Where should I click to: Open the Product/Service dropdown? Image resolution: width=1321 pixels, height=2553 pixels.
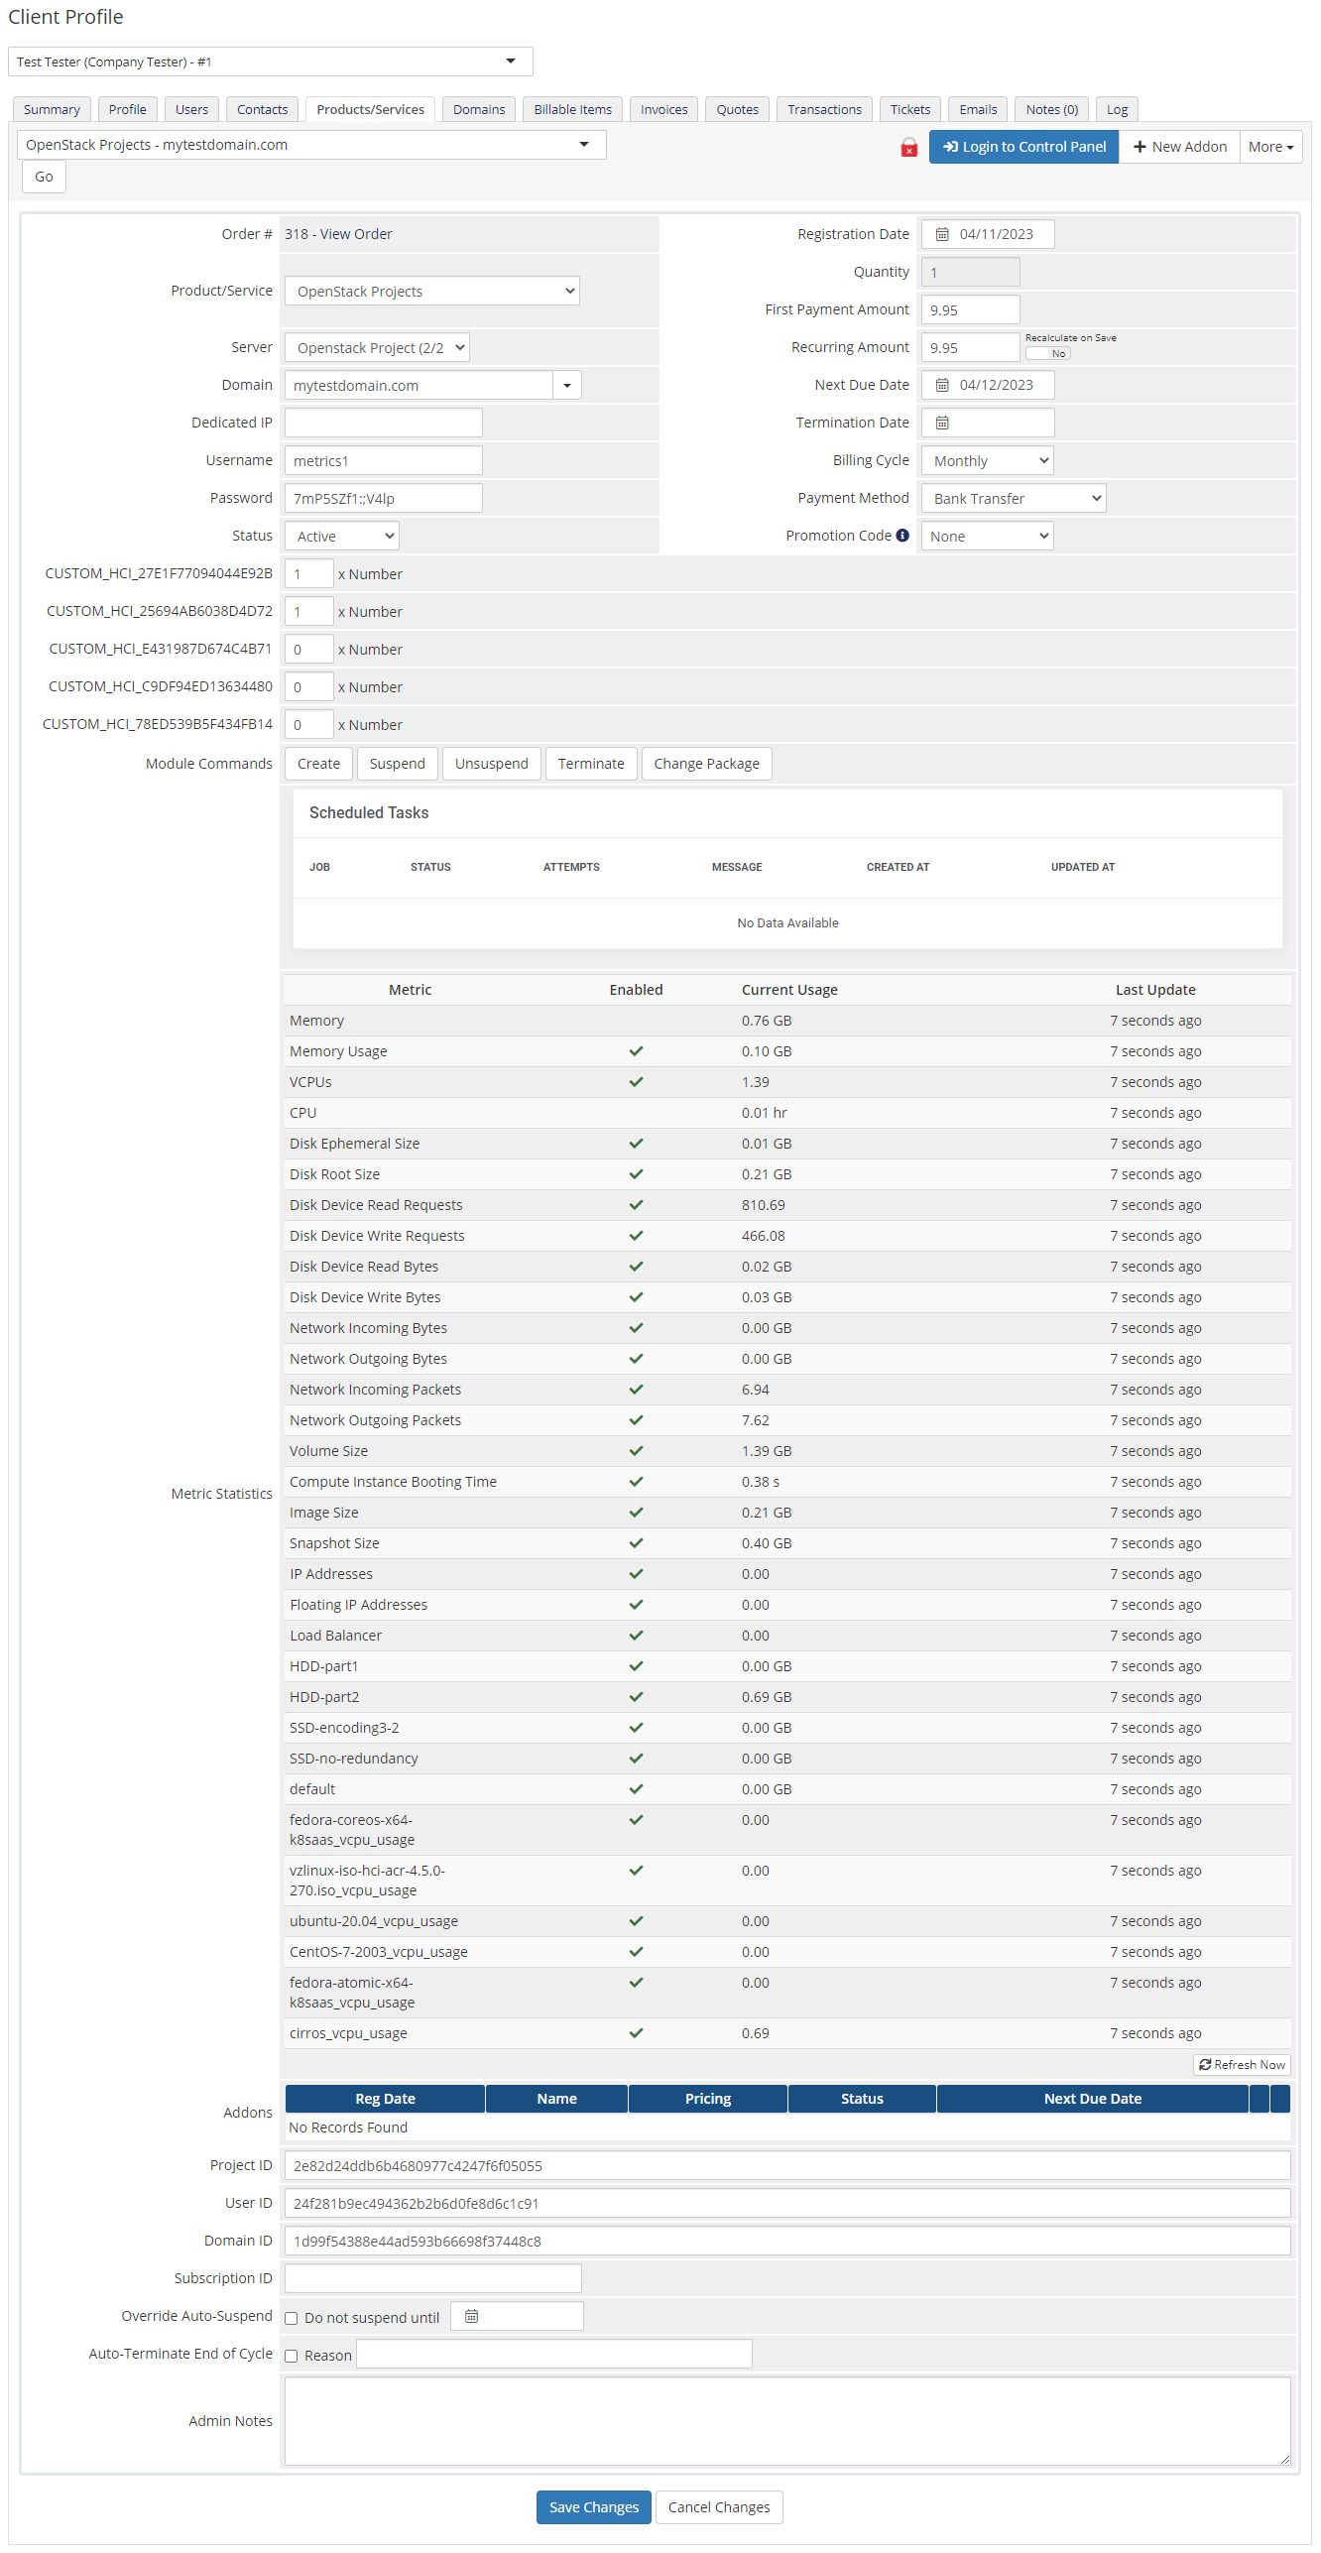pos(431,292)
